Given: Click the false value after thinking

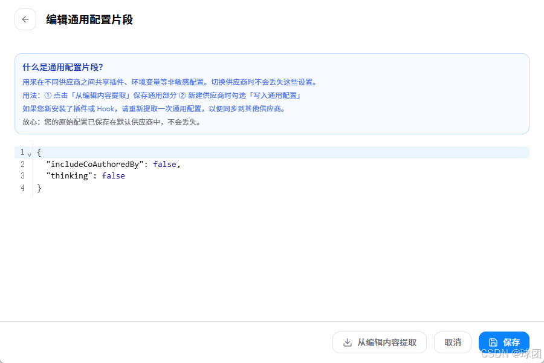Looking at the screenshot, I should [113, 176].
